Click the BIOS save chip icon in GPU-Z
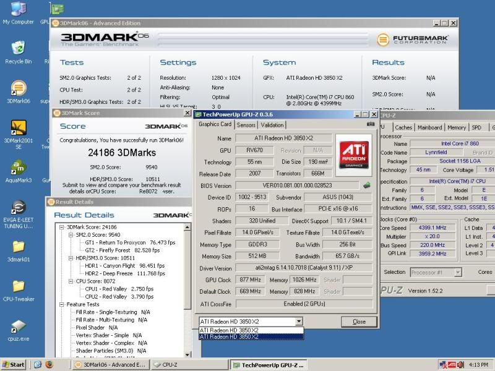The height and width of the screenshot is (371, 495). click(366, 185)
